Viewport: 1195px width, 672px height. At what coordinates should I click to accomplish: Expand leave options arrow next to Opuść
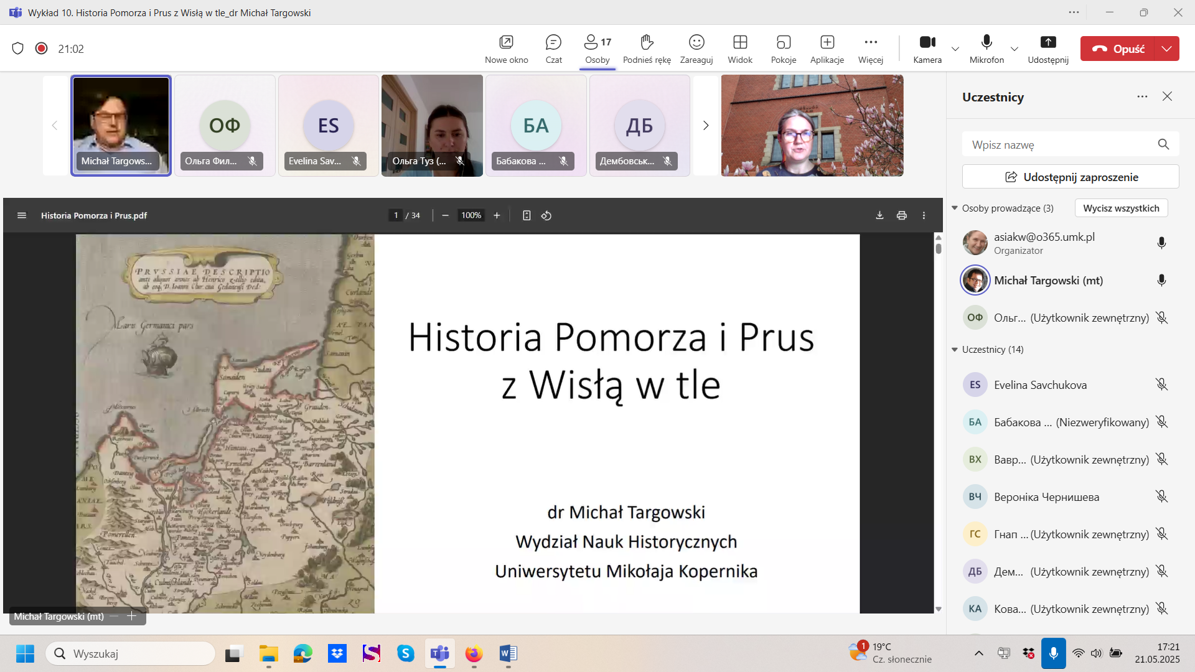coord(1167,49)
